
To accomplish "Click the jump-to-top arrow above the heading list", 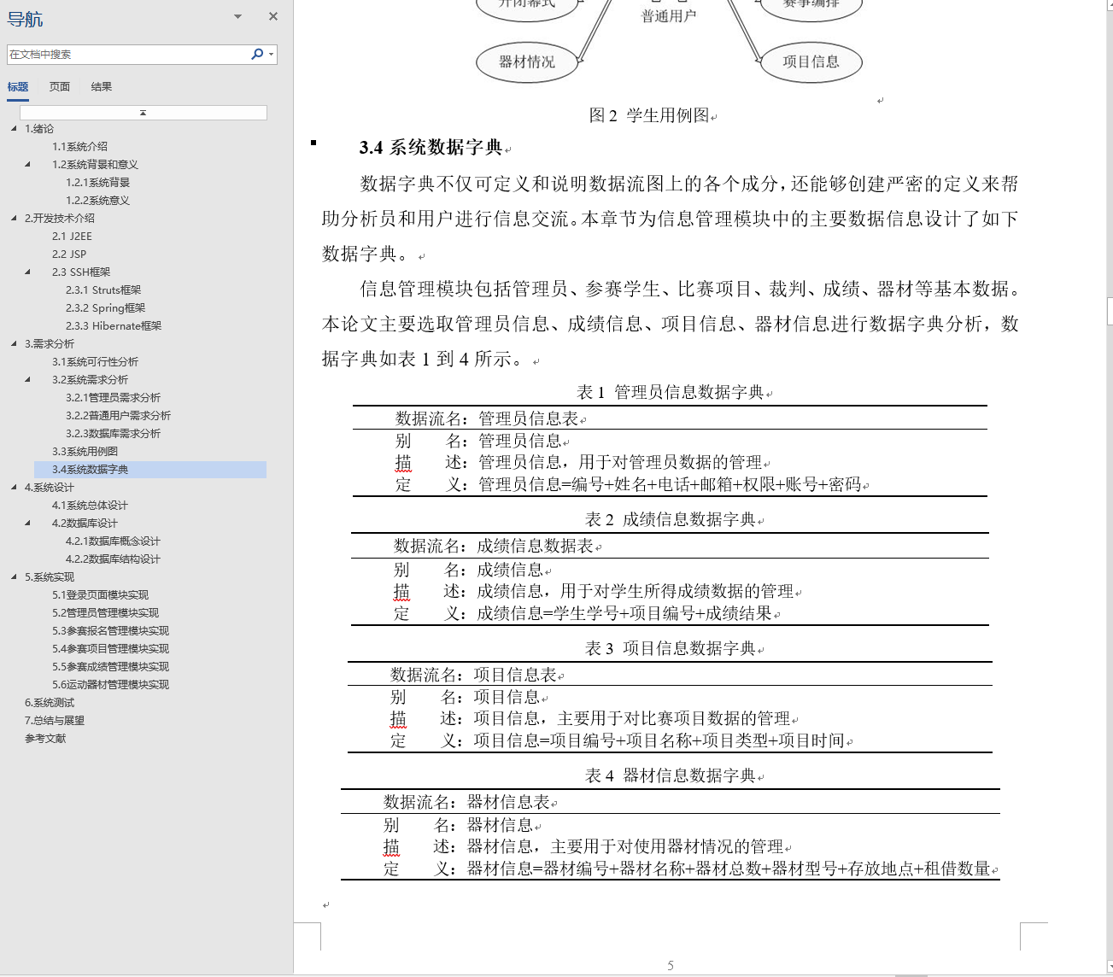I will click(143, 112).
